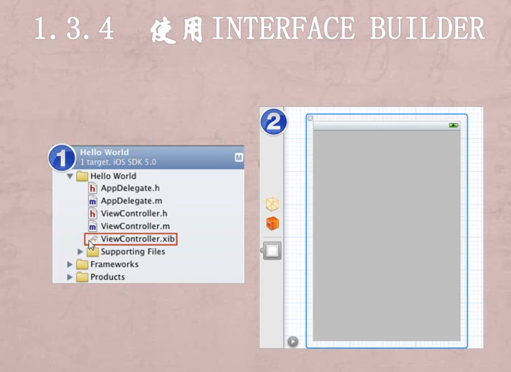Viewport: 511px width, 372px height.
Task: Select ViewController.m file name
Action: click(x=135, y=226)
